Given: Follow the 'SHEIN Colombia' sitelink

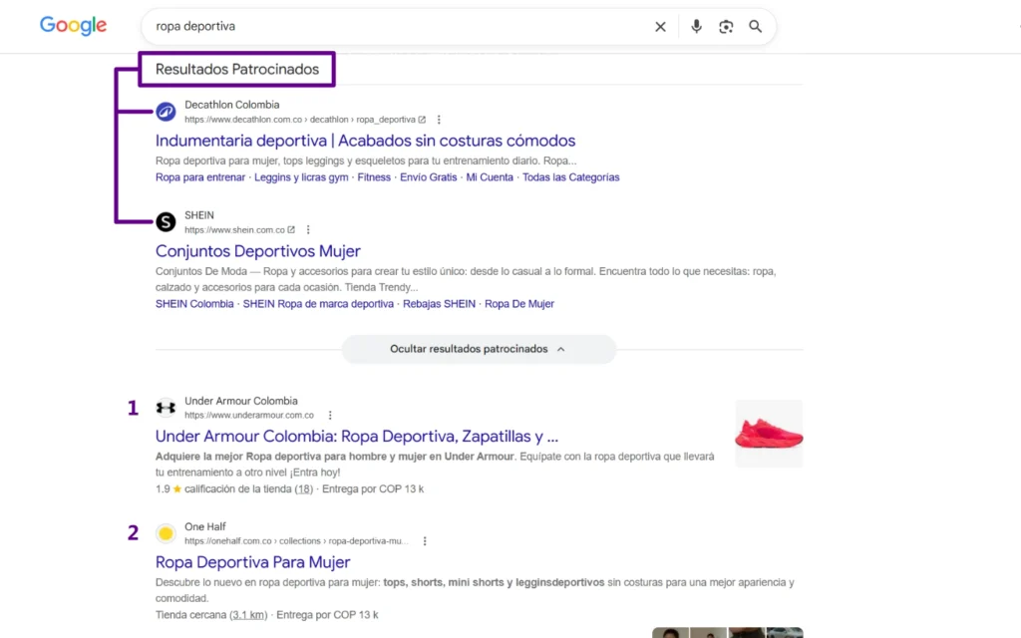Looking at the screenshot, I should point(194,304).
